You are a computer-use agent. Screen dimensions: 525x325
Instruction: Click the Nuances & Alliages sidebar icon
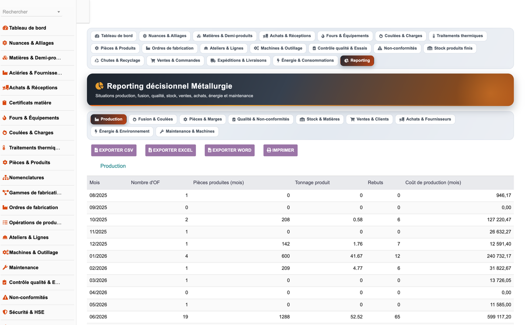5,43
